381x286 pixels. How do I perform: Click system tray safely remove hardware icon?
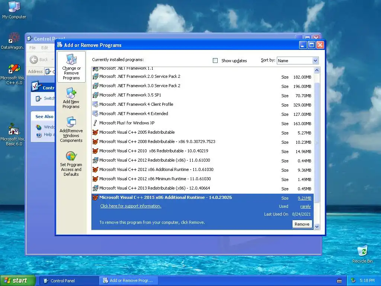[x=353, y=281]
